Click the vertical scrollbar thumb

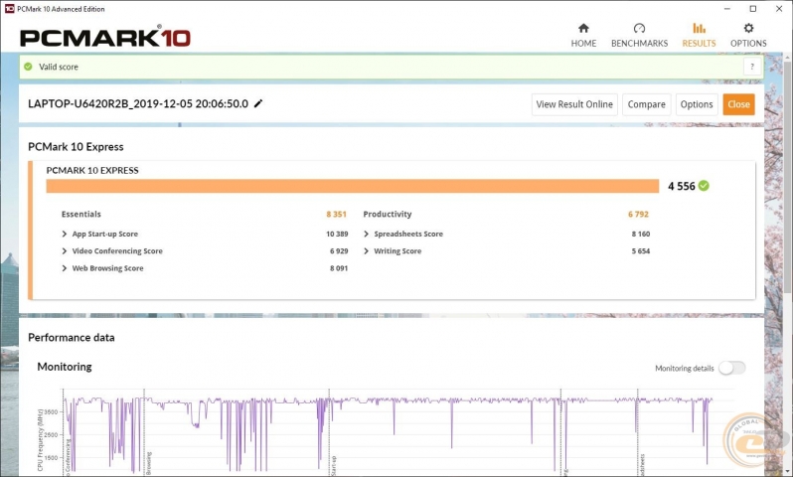[788, 177]
